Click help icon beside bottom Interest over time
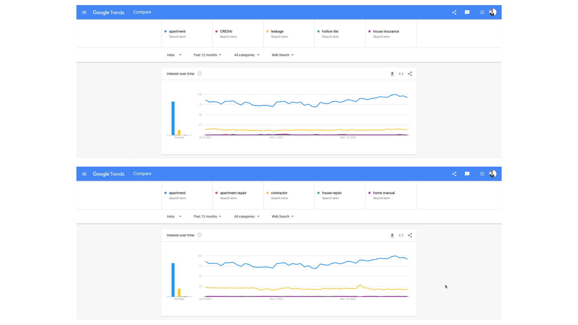Viewport: 578px width, 325px height. pos(200,235)
